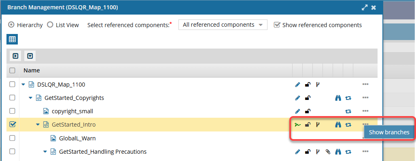Open more options menu for copyright_small
Screen dimensions: 416x161
click(x=365, y=111)
